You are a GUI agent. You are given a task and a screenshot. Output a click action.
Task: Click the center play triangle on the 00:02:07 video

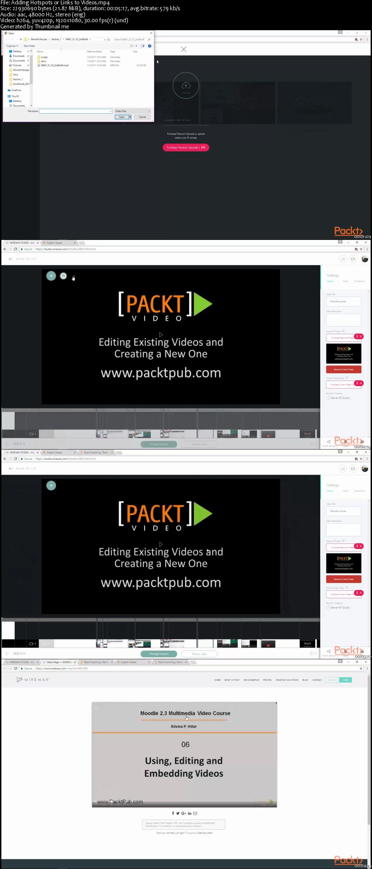click(x=161, y=335)
